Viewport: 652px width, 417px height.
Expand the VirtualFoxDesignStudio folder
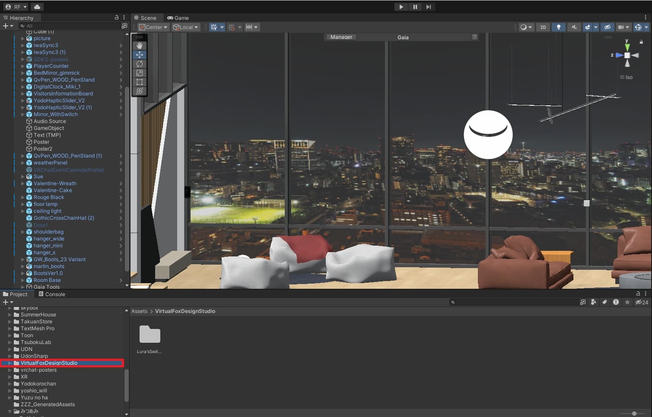pos(10,363)
